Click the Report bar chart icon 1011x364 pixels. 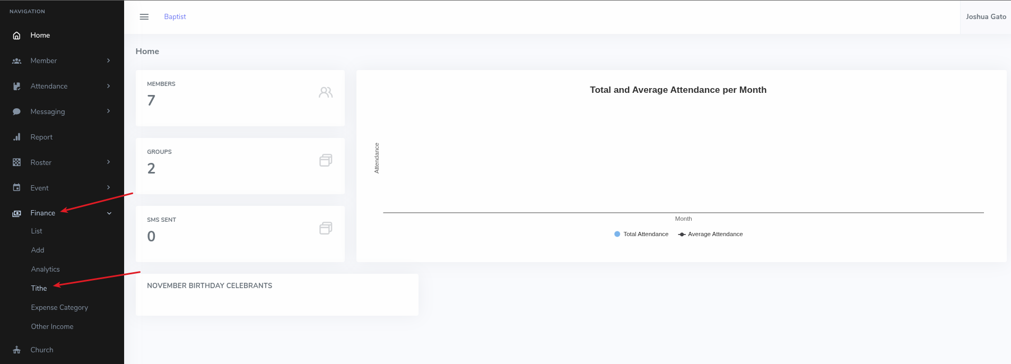[16, 137]
